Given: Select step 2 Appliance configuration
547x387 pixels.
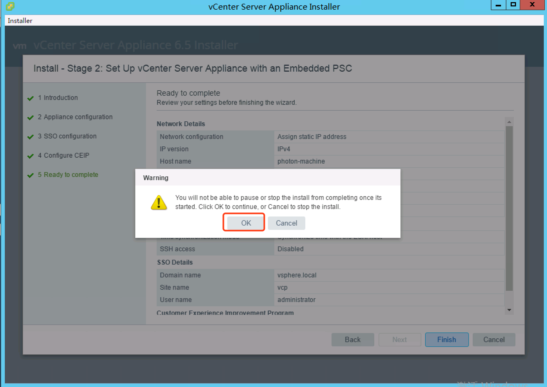Looking at the screenshot, I should (75, 117).
